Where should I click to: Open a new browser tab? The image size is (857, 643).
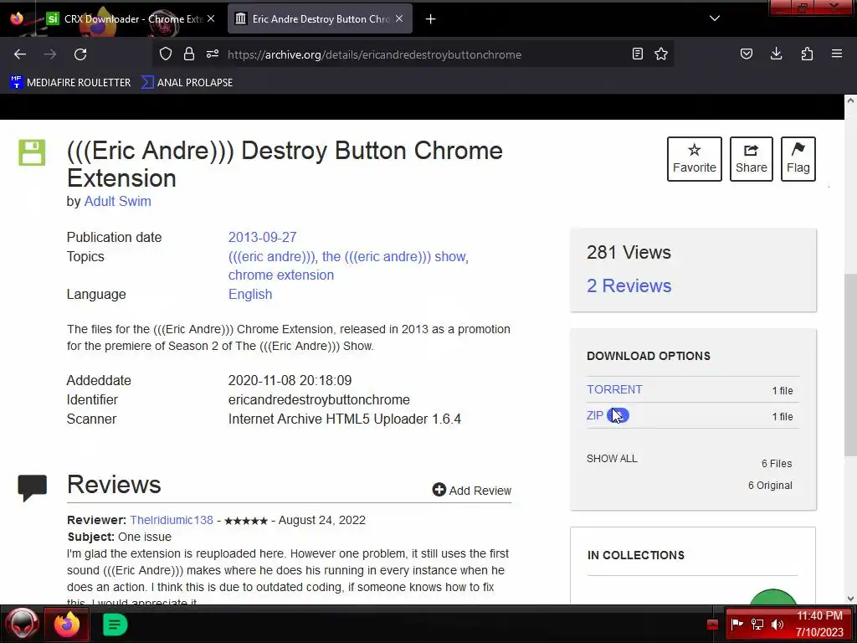(431, 19)
